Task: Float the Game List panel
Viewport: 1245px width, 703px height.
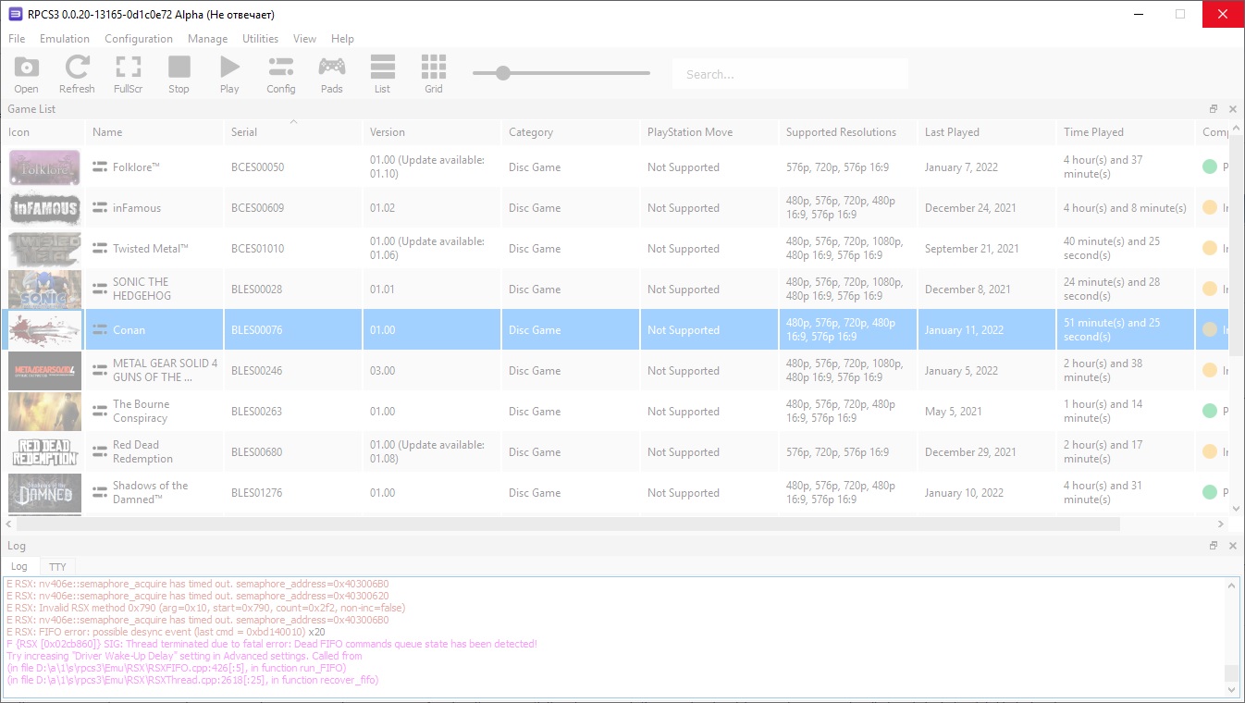Action: tap(1214, 109)
